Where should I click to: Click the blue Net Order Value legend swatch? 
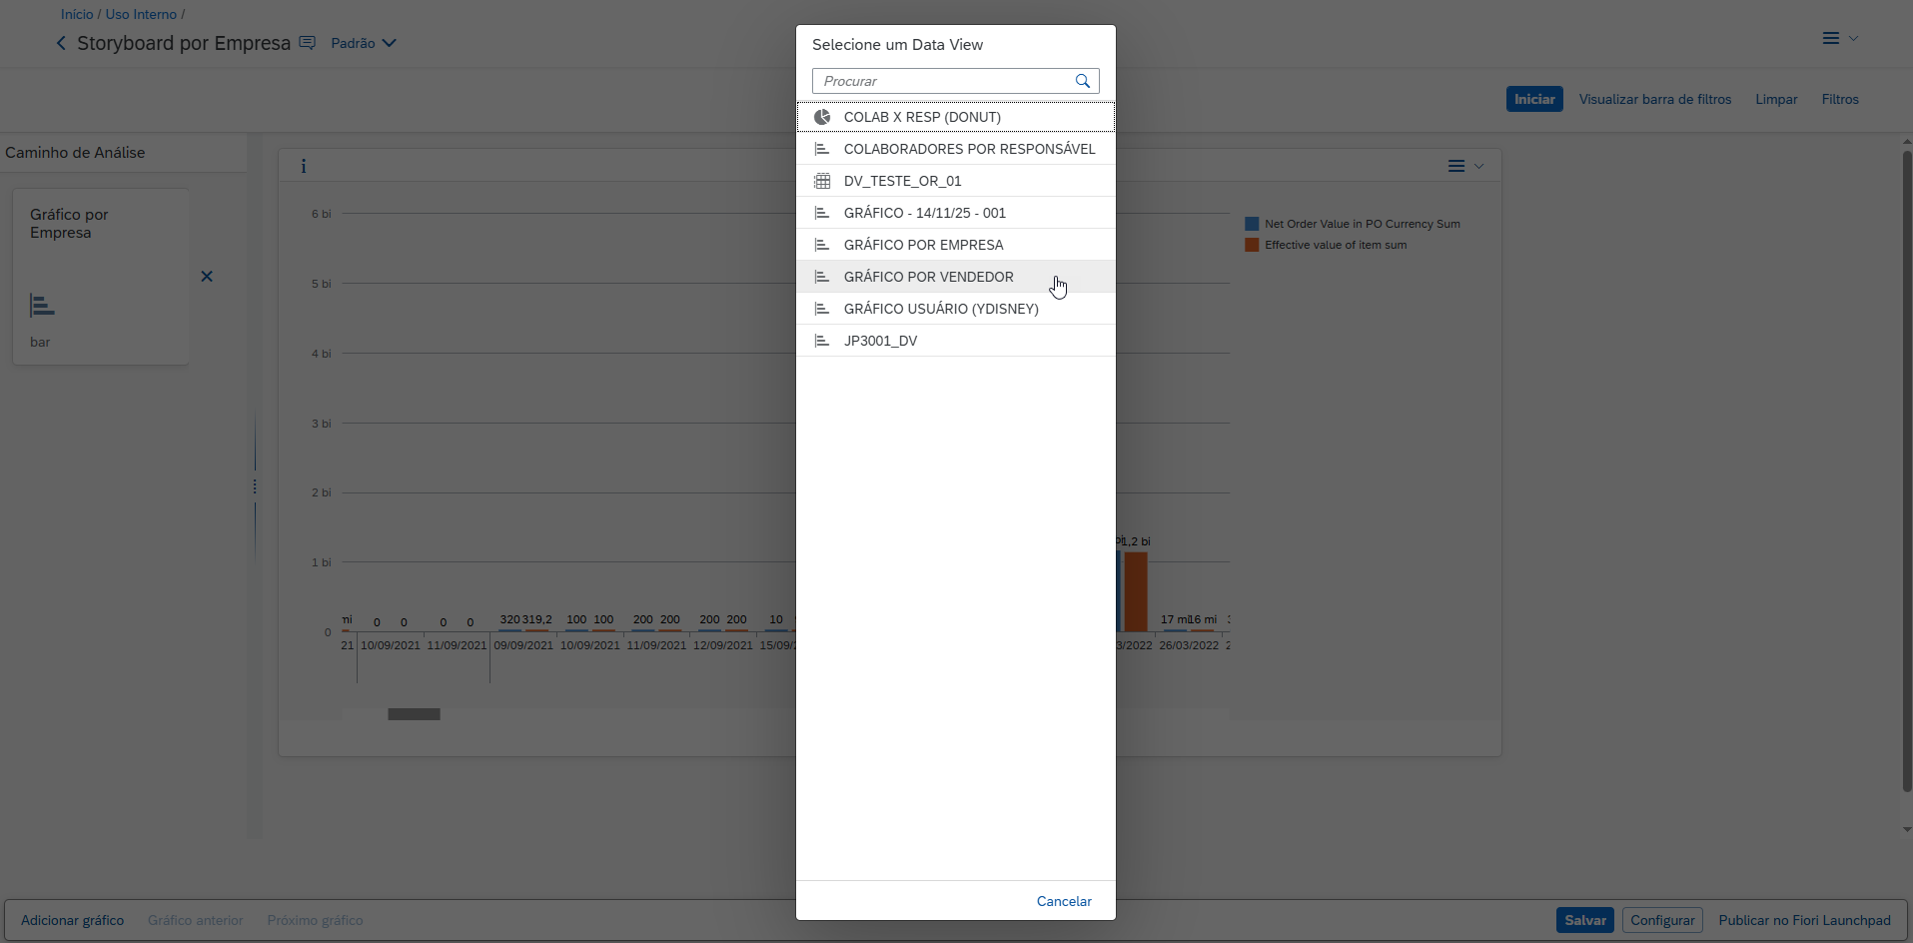tap(1252, 224)
